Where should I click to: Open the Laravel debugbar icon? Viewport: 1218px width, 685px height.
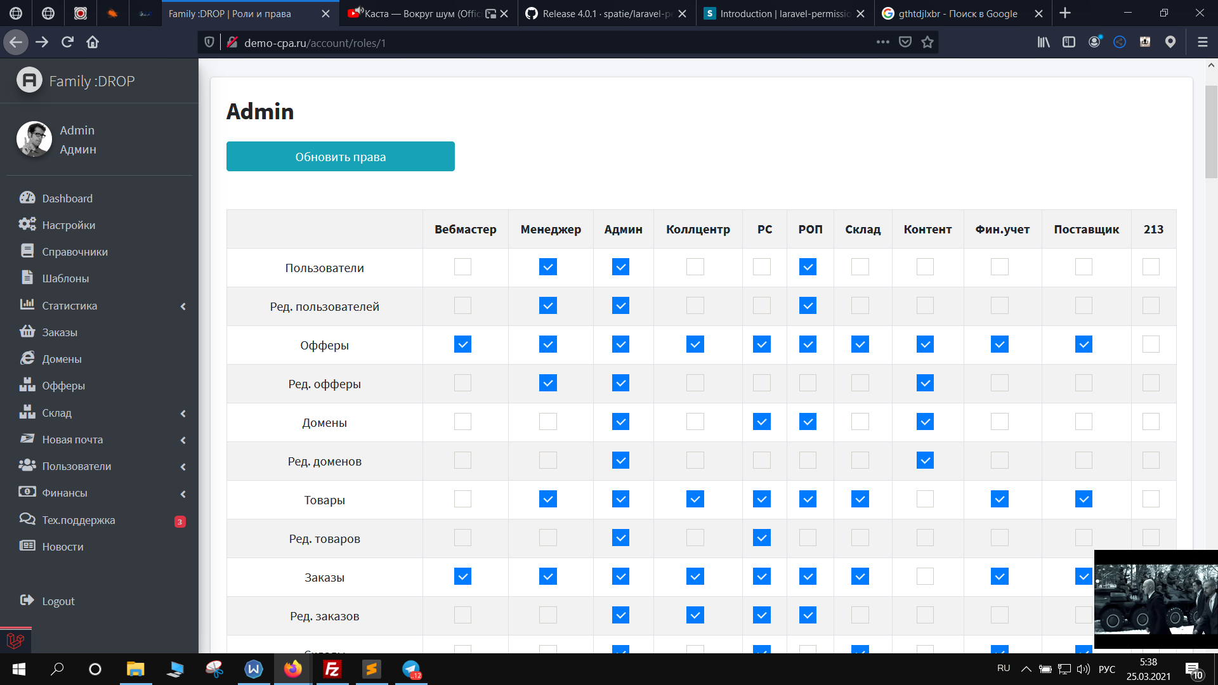coord(15,641)
